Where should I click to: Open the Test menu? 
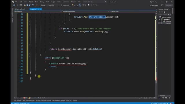coord(47,2)
